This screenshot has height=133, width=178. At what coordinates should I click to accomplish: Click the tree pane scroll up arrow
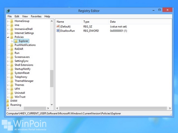52,21
